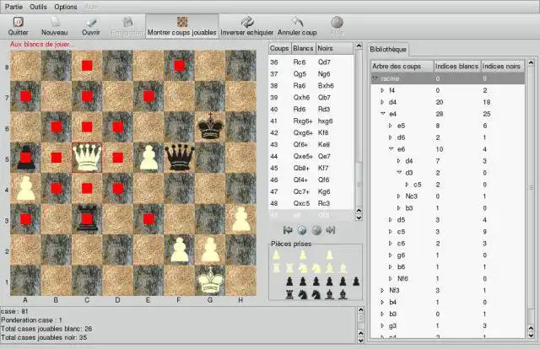
Task: Click the white pawn on f2
Action: 179,250
